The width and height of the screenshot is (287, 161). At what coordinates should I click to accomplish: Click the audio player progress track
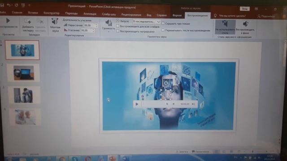[153, 104]
